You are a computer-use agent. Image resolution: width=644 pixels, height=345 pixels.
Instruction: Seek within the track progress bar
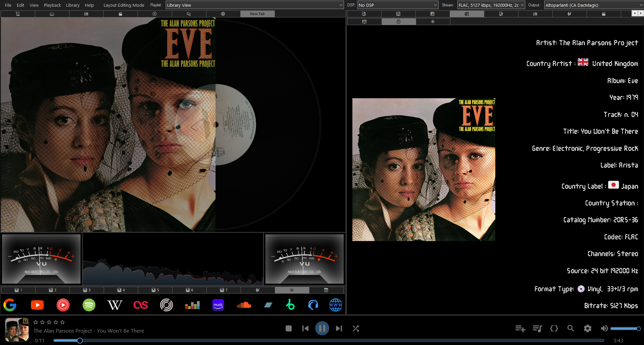coord(329,341)
